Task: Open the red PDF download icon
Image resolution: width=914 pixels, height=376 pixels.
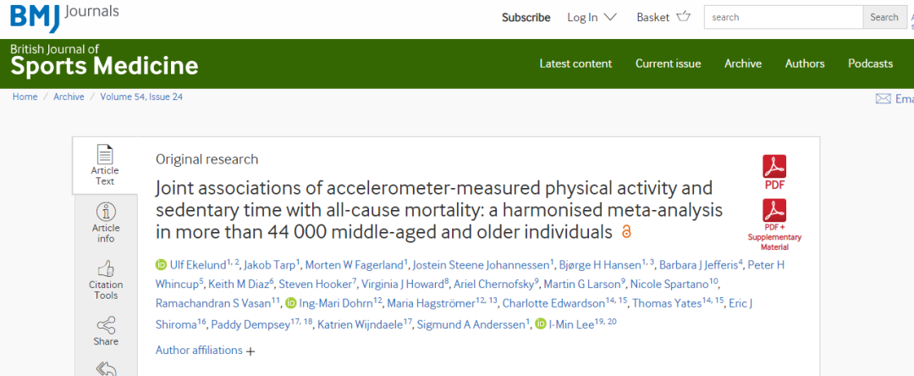Action: pos(774,166)
